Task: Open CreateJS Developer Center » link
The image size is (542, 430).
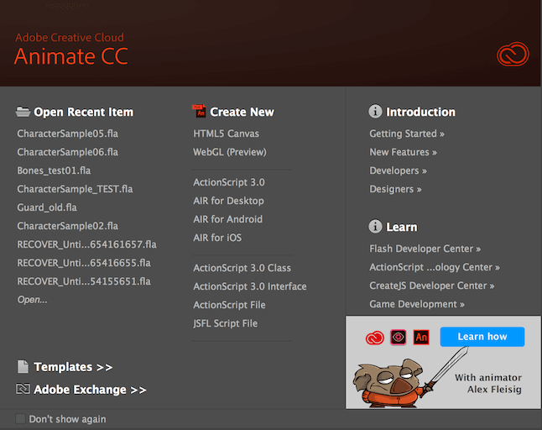Action: click(x=432, y=286)
